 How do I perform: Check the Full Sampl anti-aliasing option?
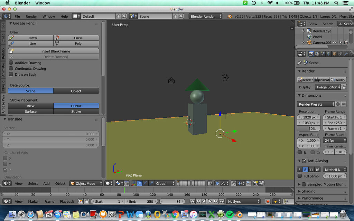pyautogui.click(x=300, y=176)
